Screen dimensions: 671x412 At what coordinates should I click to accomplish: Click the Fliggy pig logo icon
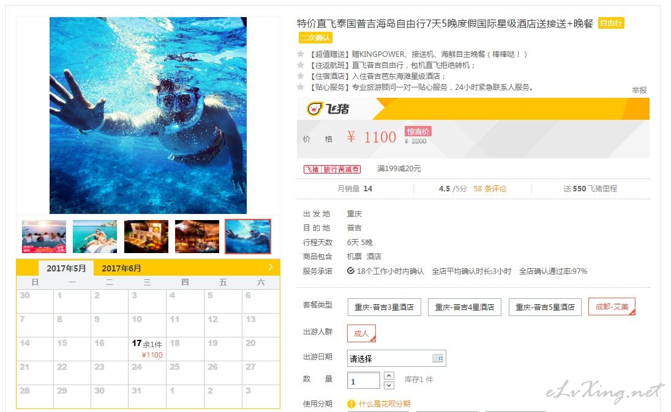[315, 109]
